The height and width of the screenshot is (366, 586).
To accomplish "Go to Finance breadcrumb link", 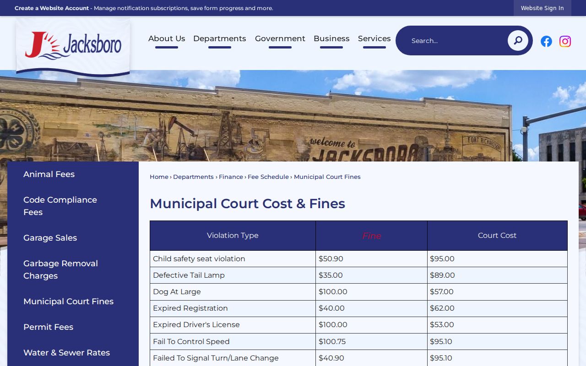I will click(x=231, y=177).
